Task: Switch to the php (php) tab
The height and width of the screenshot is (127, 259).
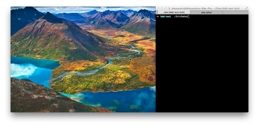Action: coord(206,12)
